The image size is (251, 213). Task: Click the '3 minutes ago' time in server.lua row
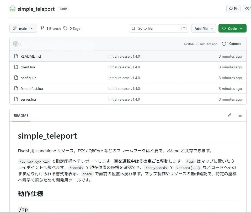point(230,99)
